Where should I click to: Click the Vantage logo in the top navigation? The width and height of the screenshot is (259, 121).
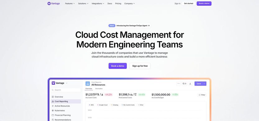click(53, 3)
